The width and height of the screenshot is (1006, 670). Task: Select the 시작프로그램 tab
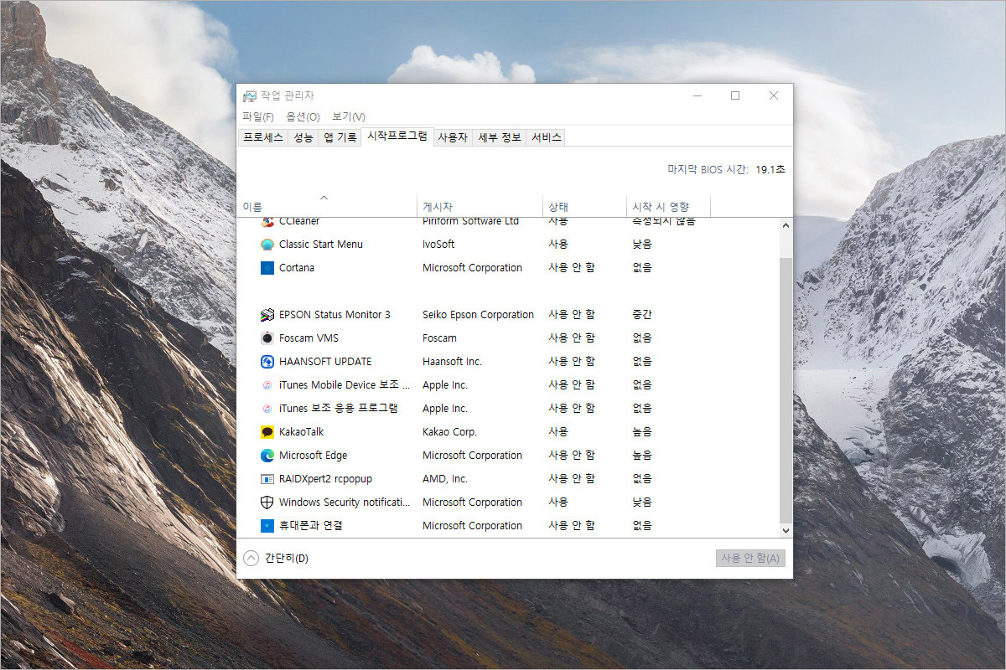tap(397, 136)
